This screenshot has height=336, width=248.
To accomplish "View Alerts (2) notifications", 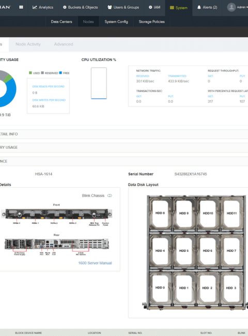I will point(207,7).
